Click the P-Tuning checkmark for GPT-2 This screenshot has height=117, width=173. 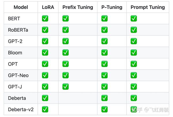point(104,41)
